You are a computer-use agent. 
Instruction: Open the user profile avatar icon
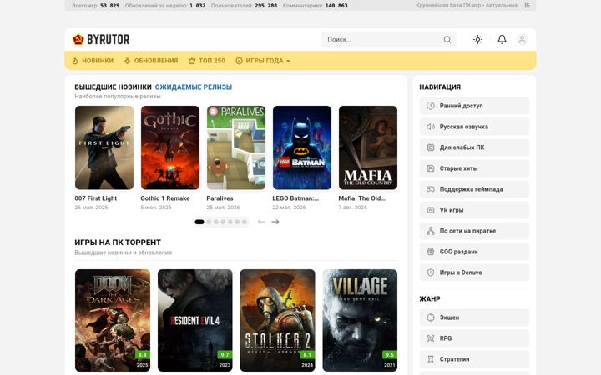(522, 39)
